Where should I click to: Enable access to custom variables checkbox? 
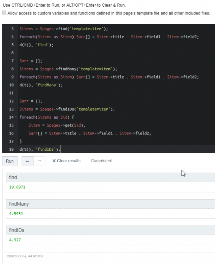[4, 13]
